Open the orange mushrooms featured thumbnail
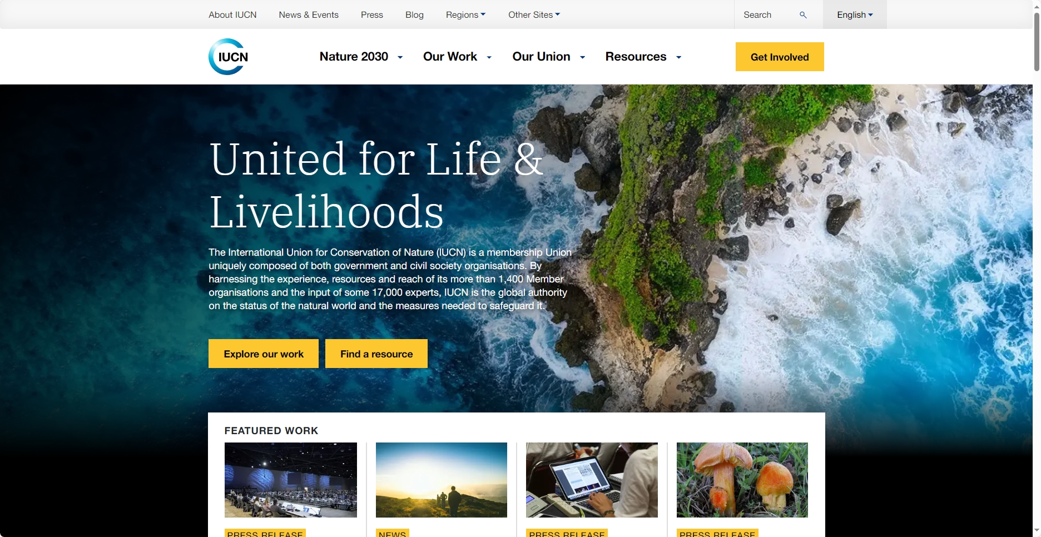Viewport: 1041px width, 537px height. pos(742,480)
